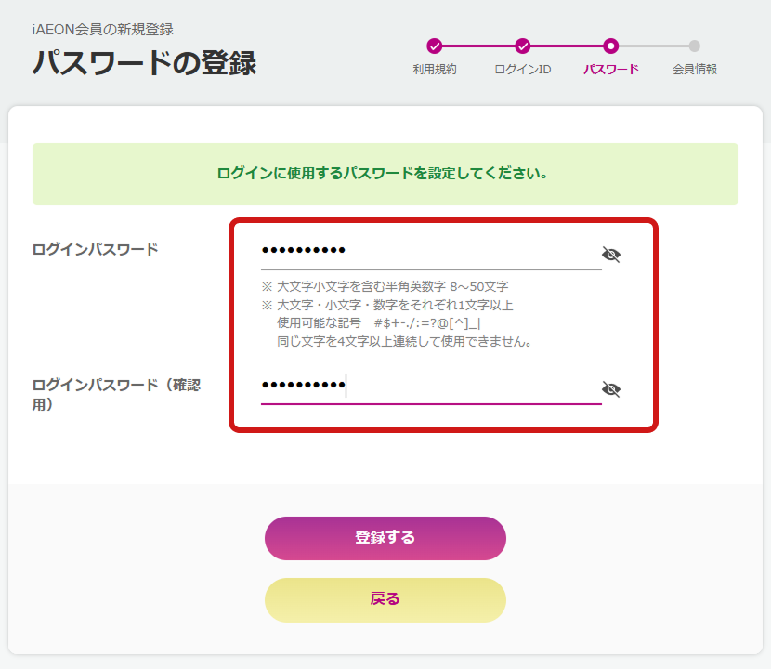The width and height of the screenshot is (771, 669).
Task: Click the パスワードの登録 page heading
Action: tap(144, 62)
